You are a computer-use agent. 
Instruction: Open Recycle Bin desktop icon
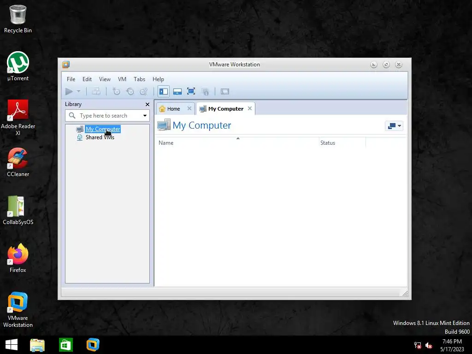18,18
